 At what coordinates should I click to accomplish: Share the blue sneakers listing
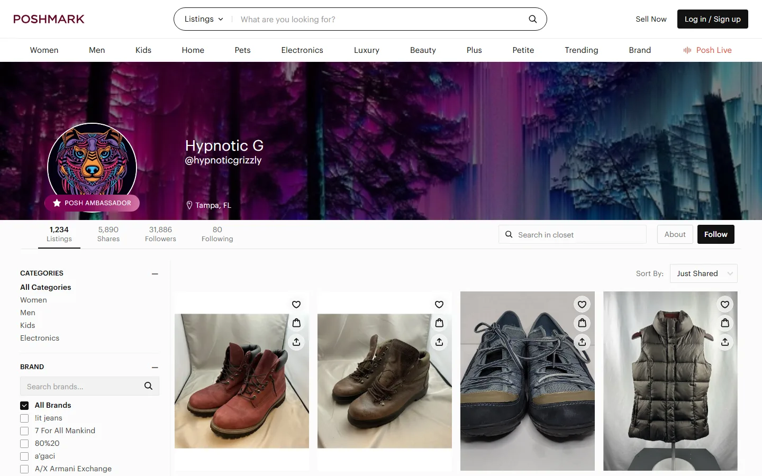click(x=582, y=342)
